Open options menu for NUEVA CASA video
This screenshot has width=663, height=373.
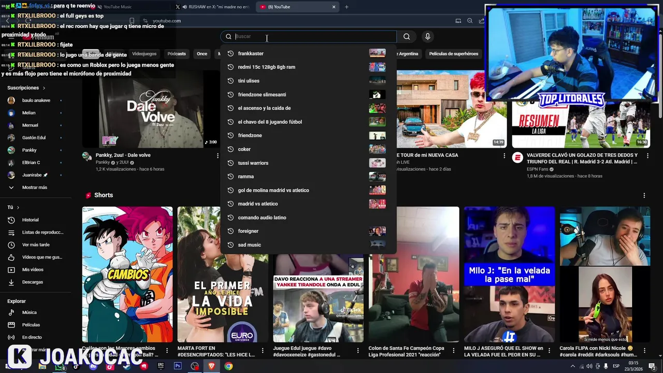click(504, 155)
